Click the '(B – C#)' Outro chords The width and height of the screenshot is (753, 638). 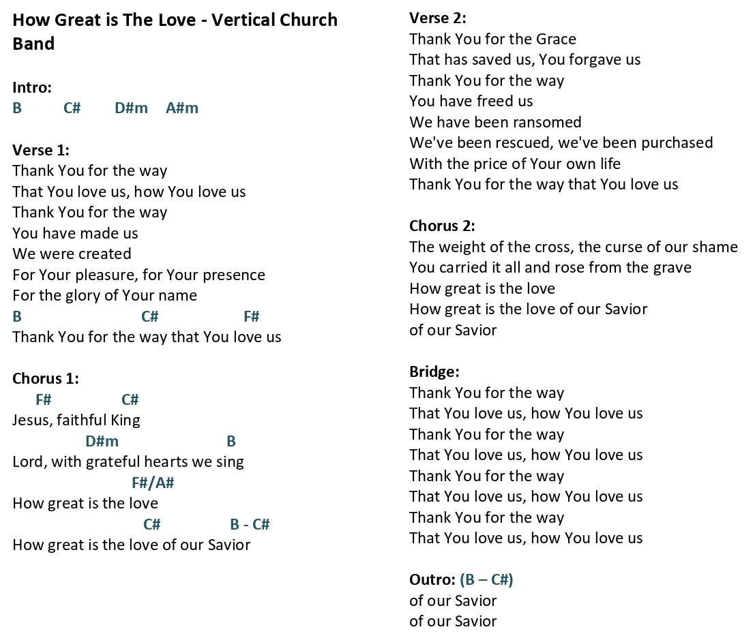[486, 580]
